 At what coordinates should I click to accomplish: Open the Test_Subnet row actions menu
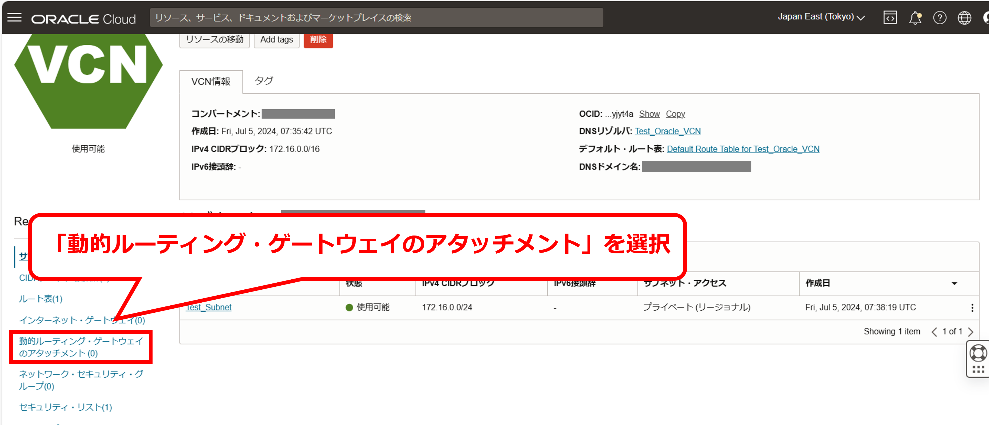point(972,308)
